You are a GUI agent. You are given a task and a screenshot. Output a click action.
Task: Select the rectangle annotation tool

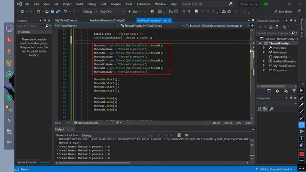coord(302,125)
